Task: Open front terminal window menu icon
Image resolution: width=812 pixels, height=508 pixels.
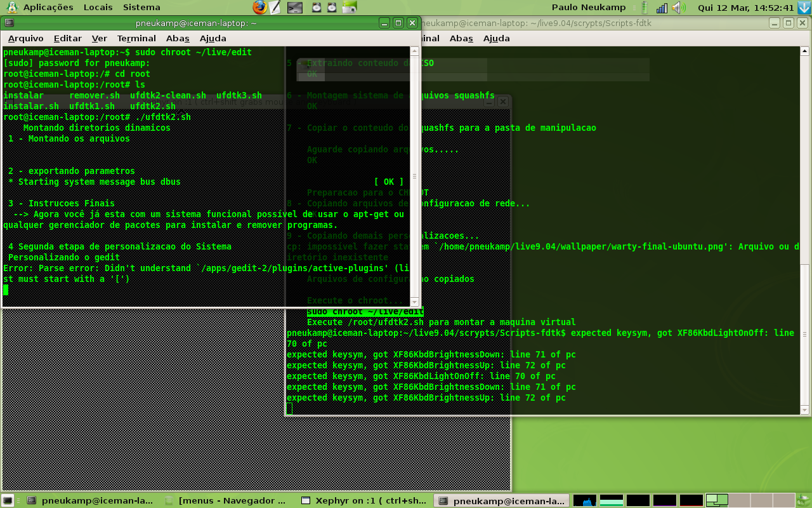Action: click(x=9, y=23)
